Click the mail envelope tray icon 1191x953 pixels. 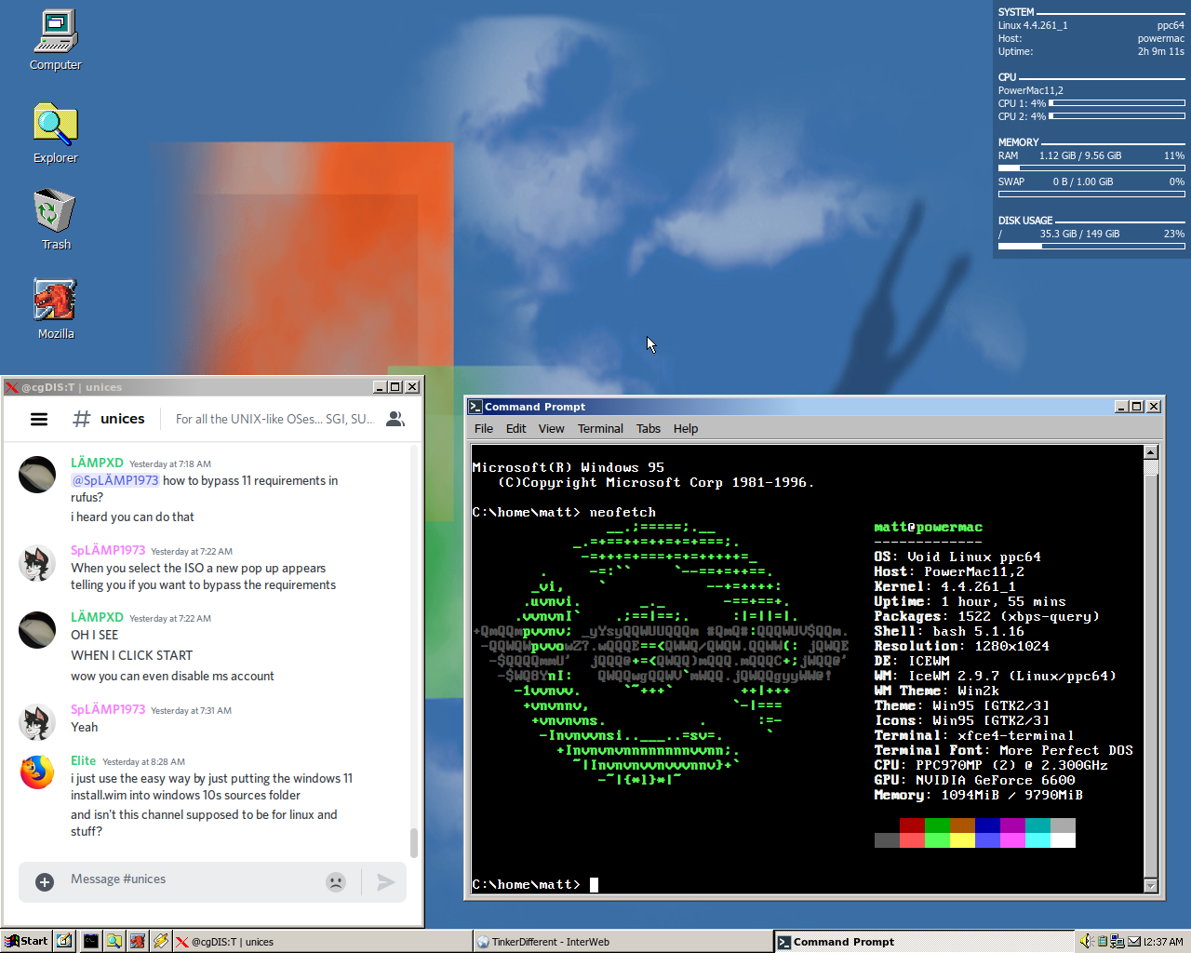(x=1134, y=941)
